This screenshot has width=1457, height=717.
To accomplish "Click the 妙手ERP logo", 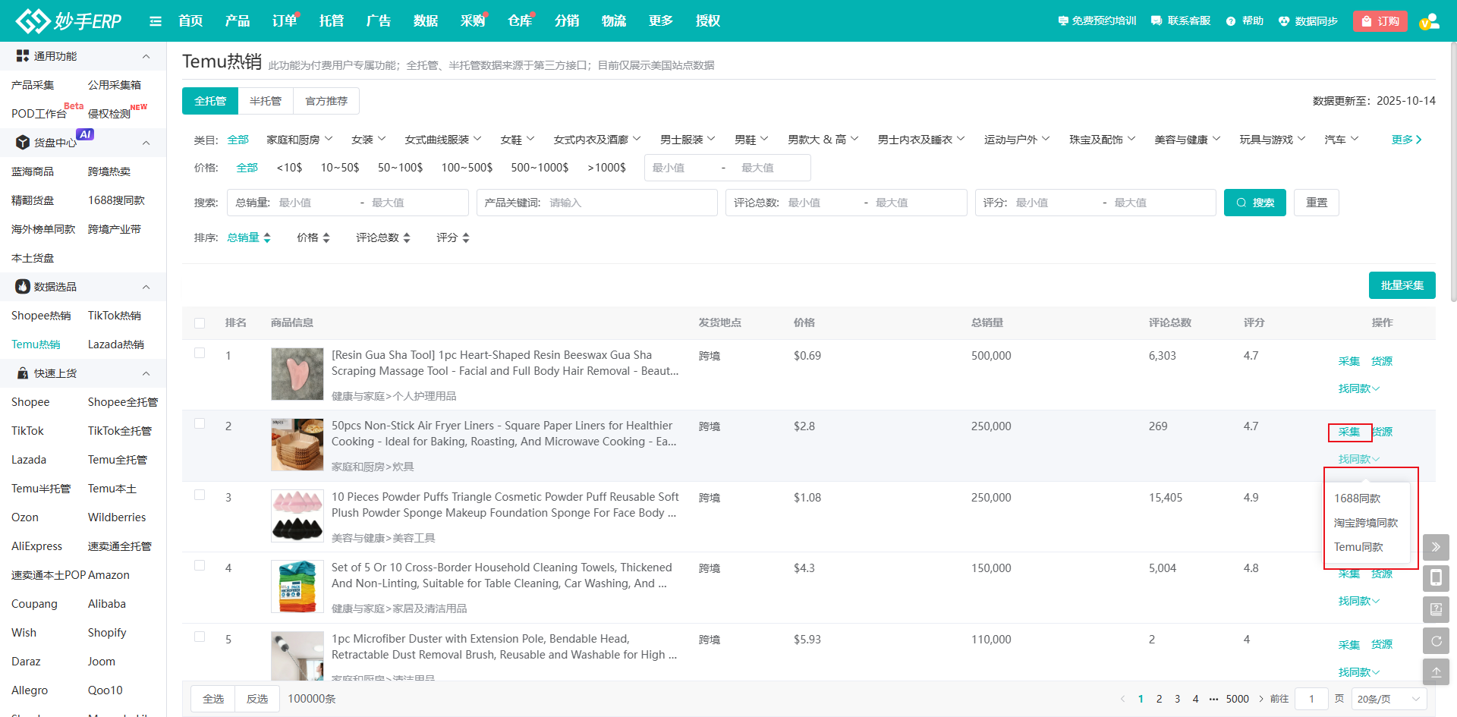I will pyautogui.click(x=69, y=21).
